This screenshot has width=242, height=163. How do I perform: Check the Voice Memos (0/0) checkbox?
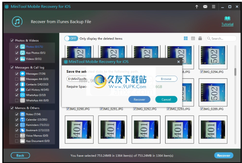coord(17,136)
